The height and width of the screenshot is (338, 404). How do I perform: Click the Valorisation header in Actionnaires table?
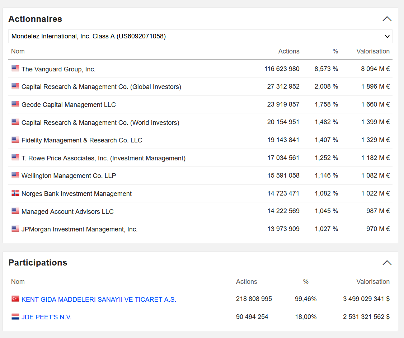coord(373,51)
